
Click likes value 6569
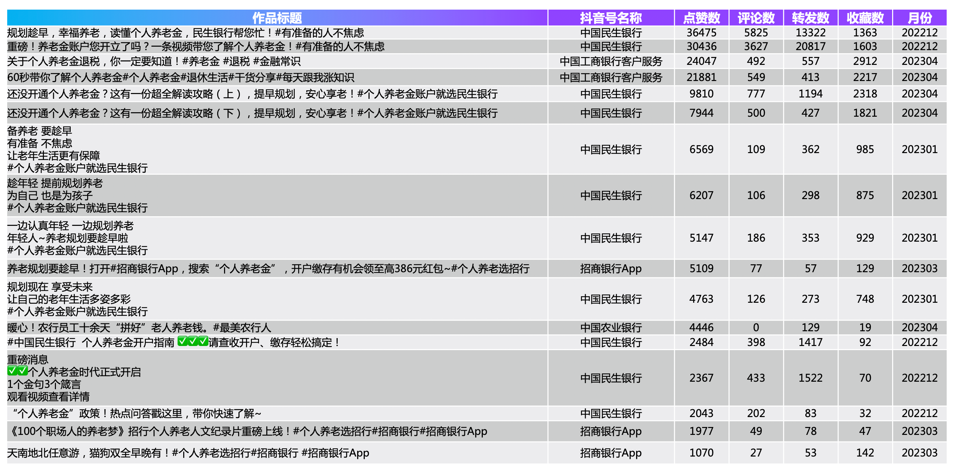point(701,149)
